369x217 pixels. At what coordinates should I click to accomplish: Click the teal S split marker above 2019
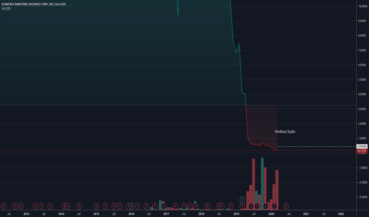(x=242, y=200)
